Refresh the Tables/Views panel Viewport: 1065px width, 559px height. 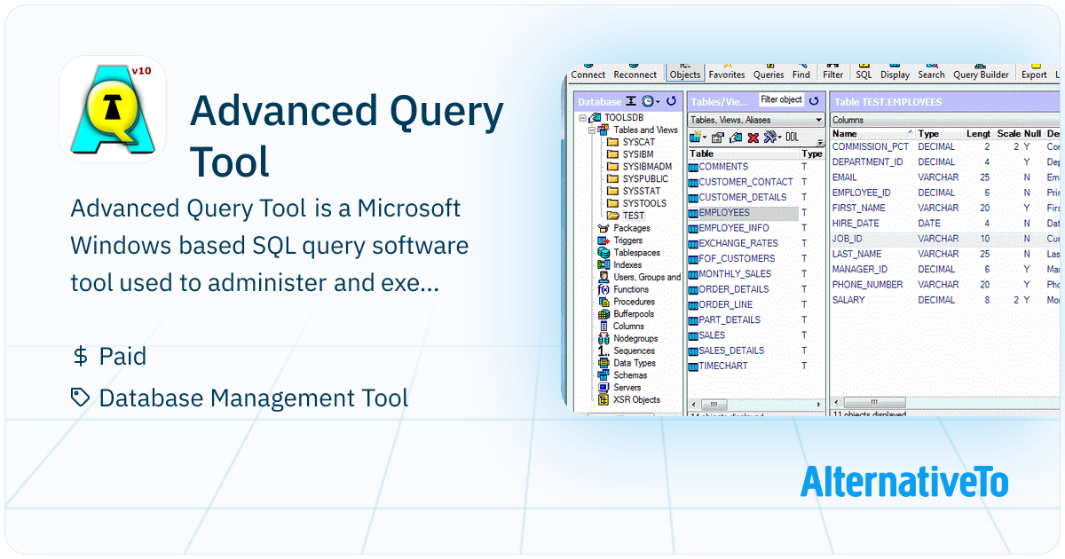814,101
